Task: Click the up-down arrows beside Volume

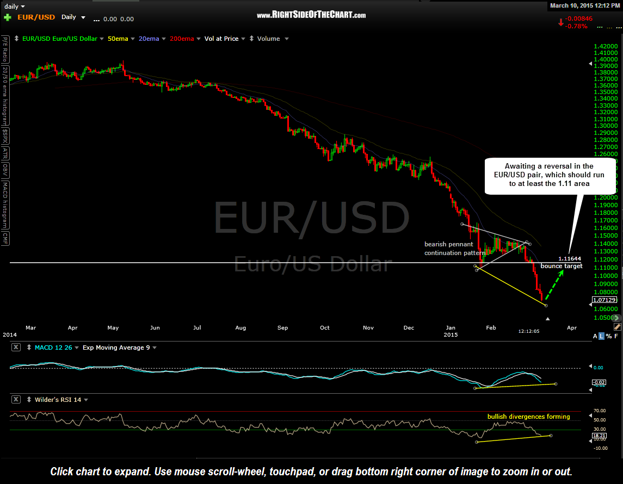Action: 251,39
